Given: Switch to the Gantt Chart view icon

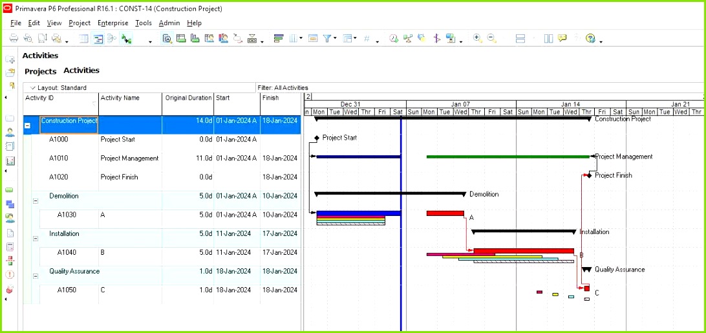Looking at the screenshot, I should coord(98,38).
